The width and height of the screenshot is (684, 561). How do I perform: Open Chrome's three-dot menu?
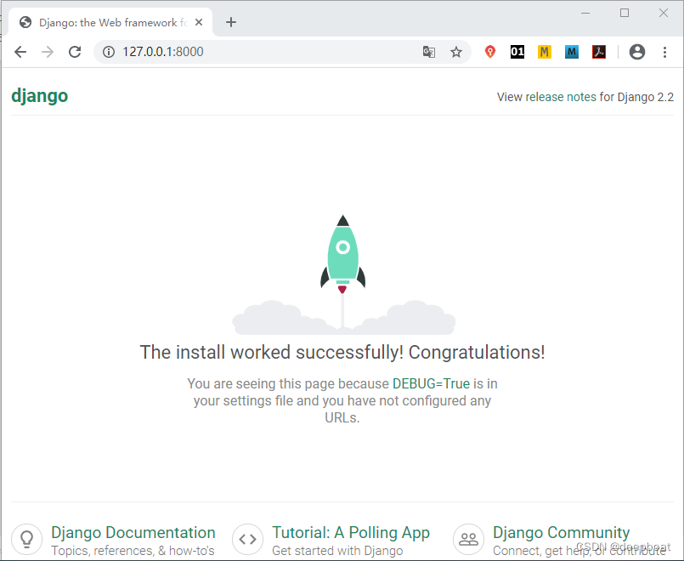coord(664,52)
